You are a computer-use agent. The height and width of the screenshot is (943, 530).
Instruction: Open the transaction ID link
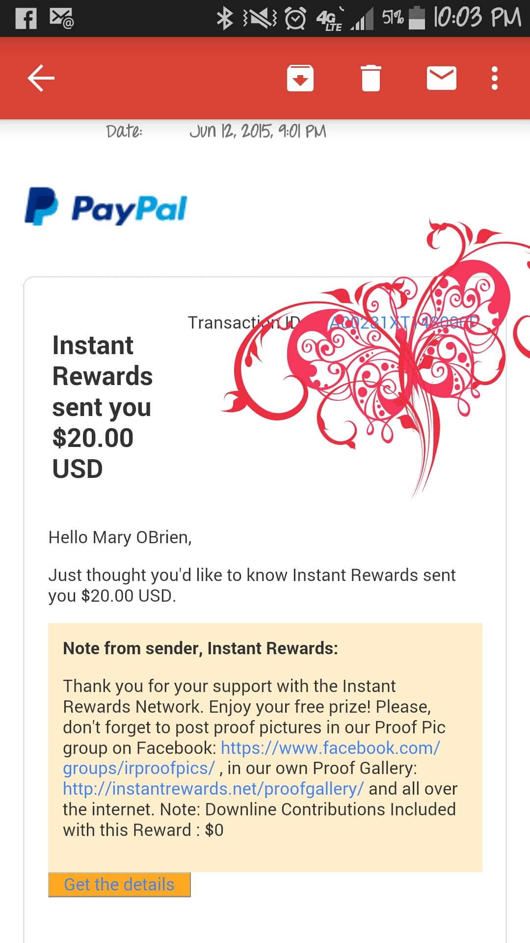point(403,322)
